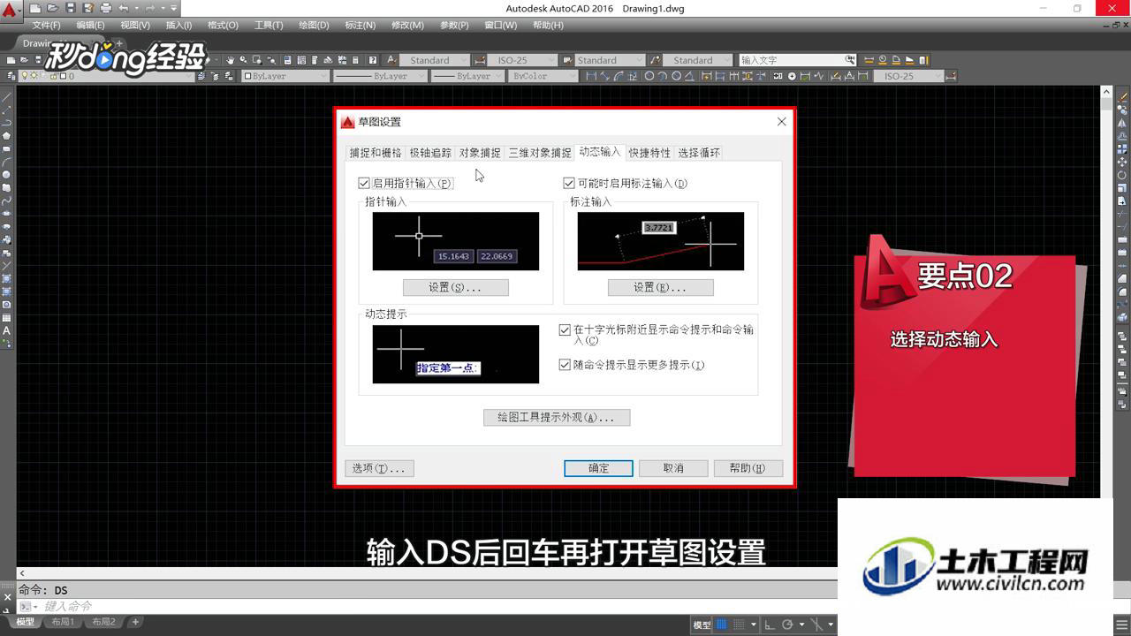Click 设置(E)... button under 标注输入

coord(660,287)
